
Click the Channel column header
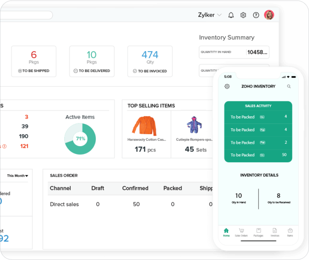coord(61,188)
